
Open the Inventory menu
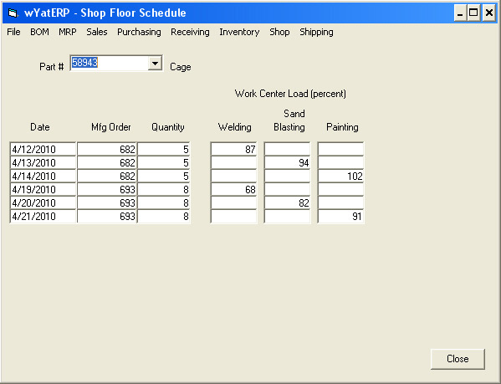click(x=239, y=32)
